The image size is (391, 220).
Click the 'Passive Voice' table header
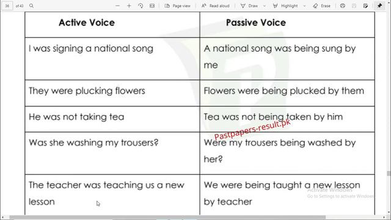tap(256, 23)
